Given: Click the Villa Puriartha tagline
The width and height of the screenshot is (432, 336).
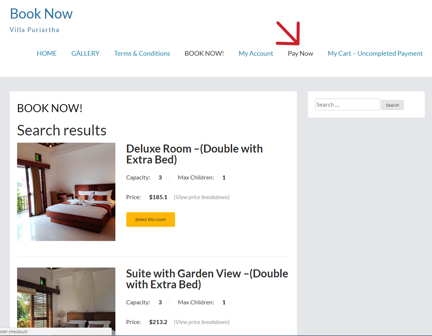Looking at the screenshot, I should pos(35,30).
